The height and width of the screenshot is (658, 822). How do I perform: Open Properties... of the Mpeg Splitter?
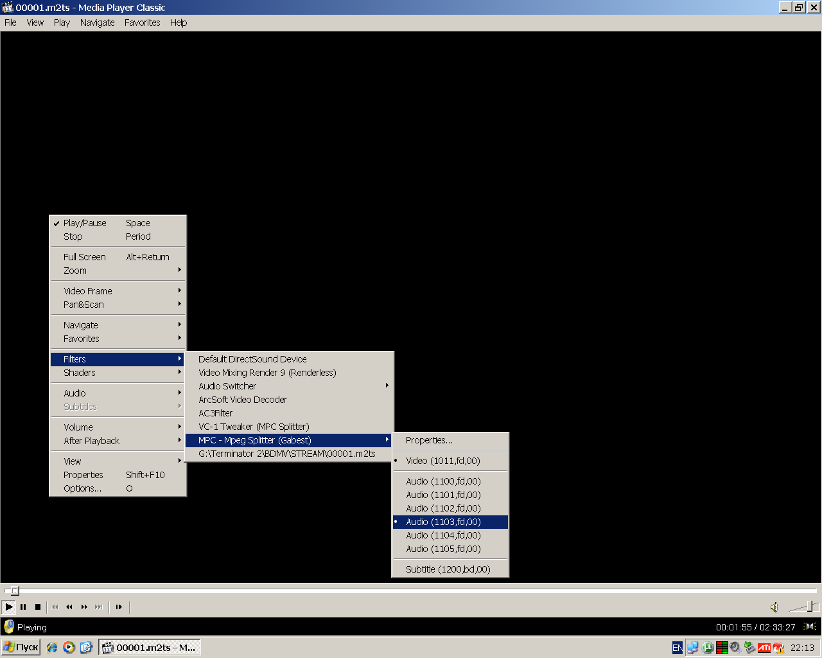click(x=429, y=440)
